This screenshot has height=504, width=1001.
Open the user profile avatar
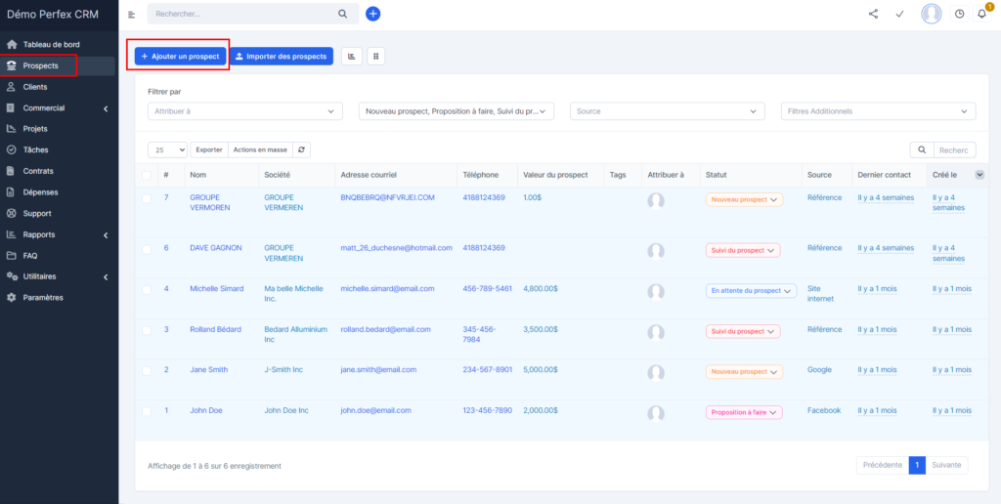(x=932, y=14)
